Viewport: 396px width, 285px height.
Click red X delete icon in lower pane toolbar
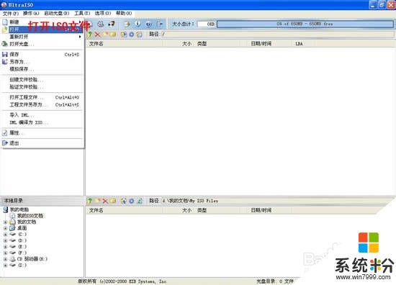coord(105,201)
